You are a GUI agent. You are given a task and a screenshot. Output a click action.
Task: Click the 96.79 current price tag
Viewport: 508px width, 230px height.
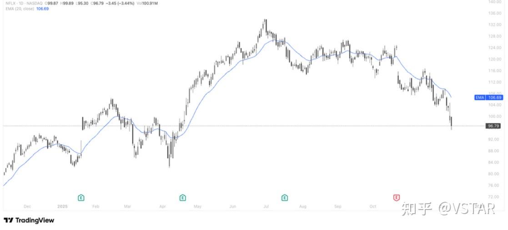tap(493, 126)
